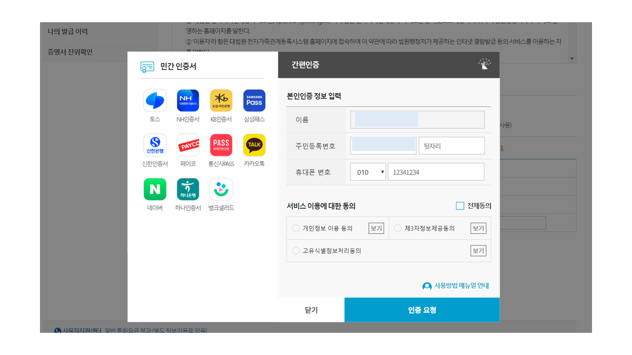
Task: Select the 네이버 certificate icon
Action: click(155, 189)
